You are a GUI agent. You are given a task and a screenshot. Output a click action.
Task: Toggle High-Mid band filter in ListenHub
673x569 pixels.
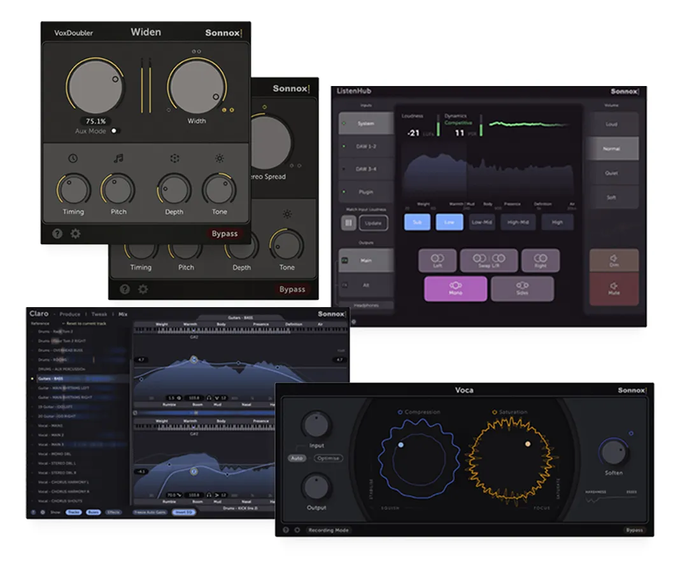(x=518, y=222)
